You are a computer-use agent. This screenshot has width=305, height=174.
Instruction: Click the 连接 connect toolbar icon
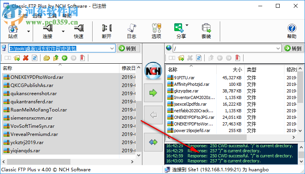[x=47, y=31]
